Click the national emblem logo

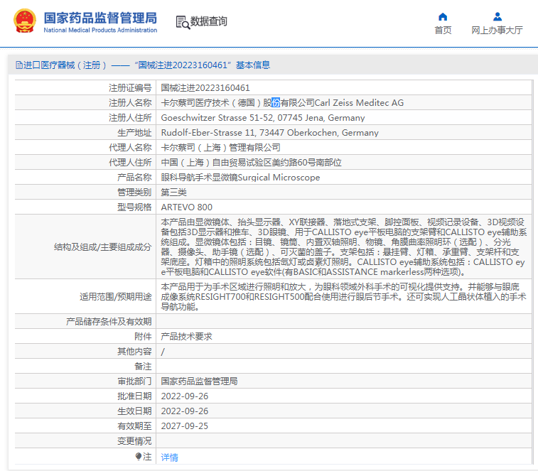23,22
